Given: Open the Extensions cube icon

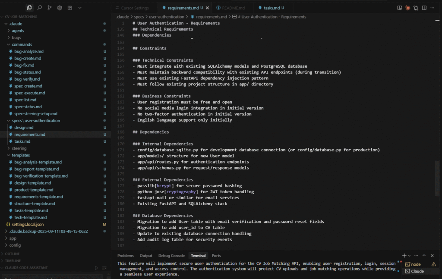Looking at the screenshot, I should tap(60, 8).
